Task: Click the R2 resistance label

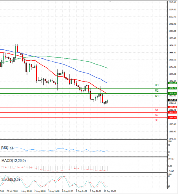Action: 157,90
